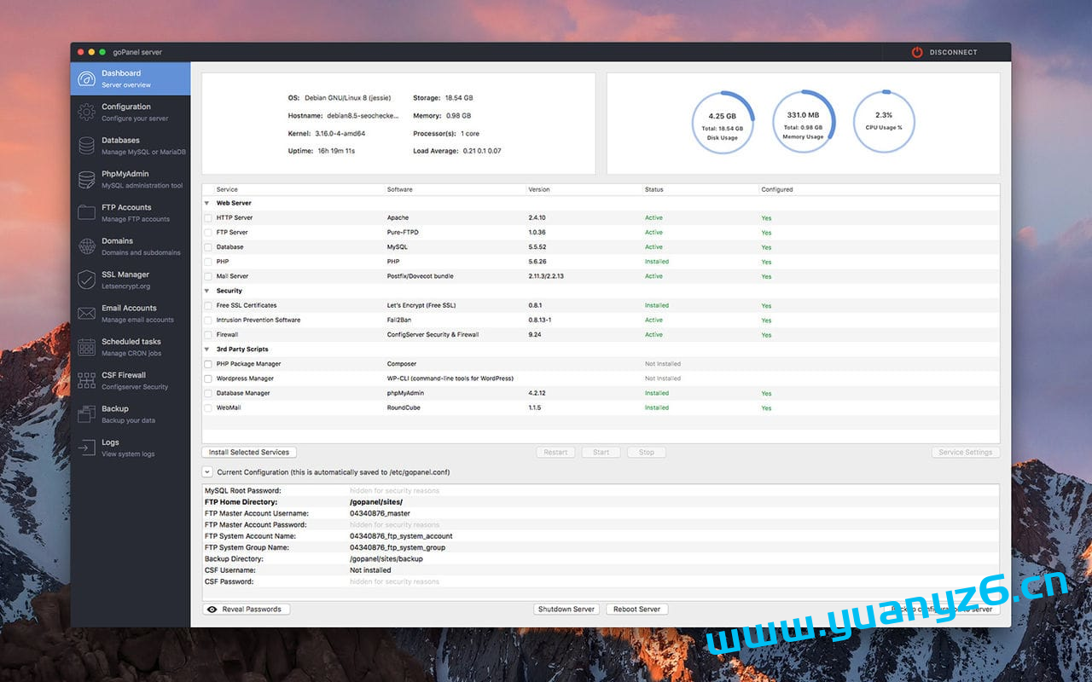1092x682 pixels.
Task: Tick the PHP service row checkbox
Action: (x=207, y=262)
